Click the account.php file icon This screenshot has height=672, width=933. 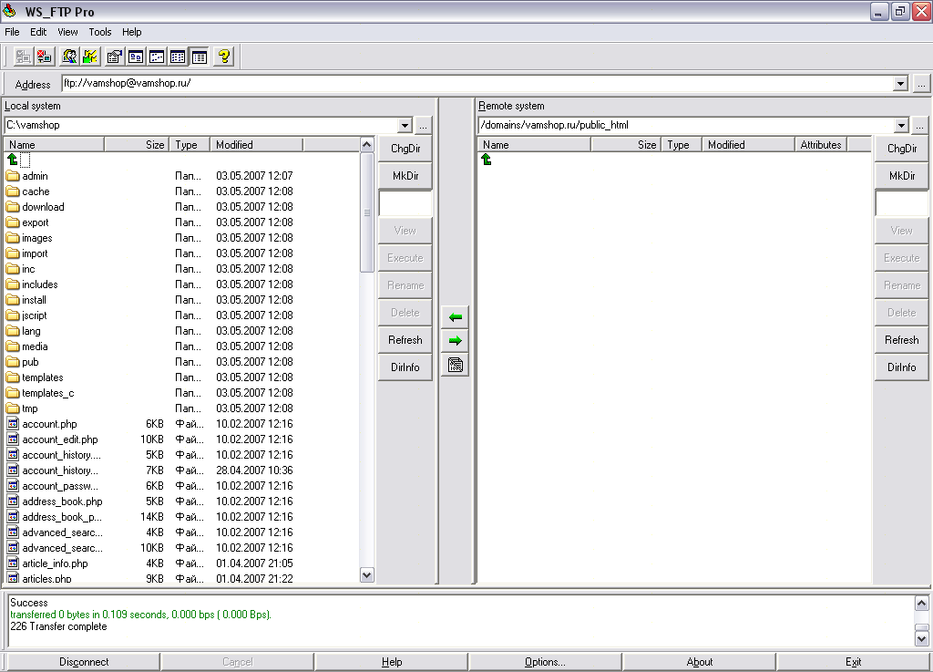click(x=13, y=424)
